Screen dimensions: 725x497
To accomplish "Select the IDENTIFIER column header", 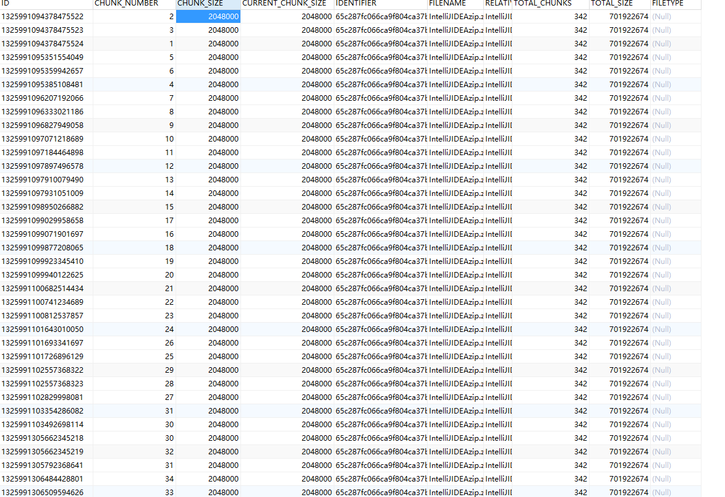I will coord(381,4).
